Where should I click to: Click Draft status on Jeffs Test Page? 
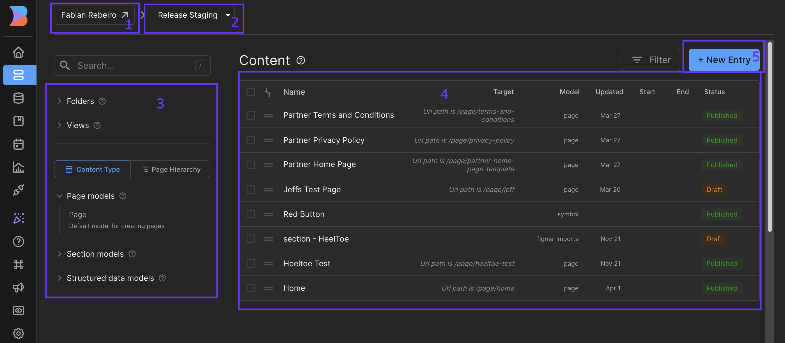[x=714, y=190]
